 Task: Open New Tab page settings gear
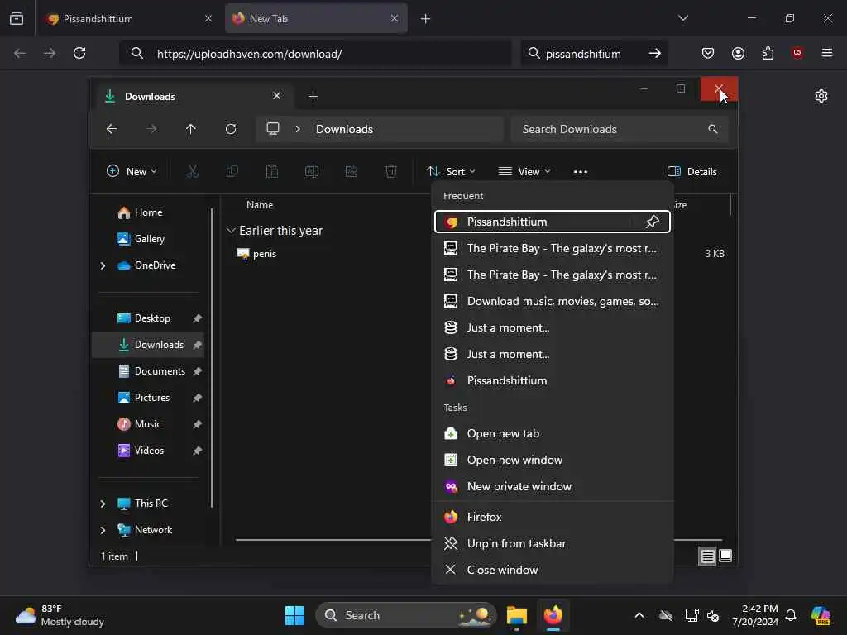pyautogui.click(x=821, y=96)
